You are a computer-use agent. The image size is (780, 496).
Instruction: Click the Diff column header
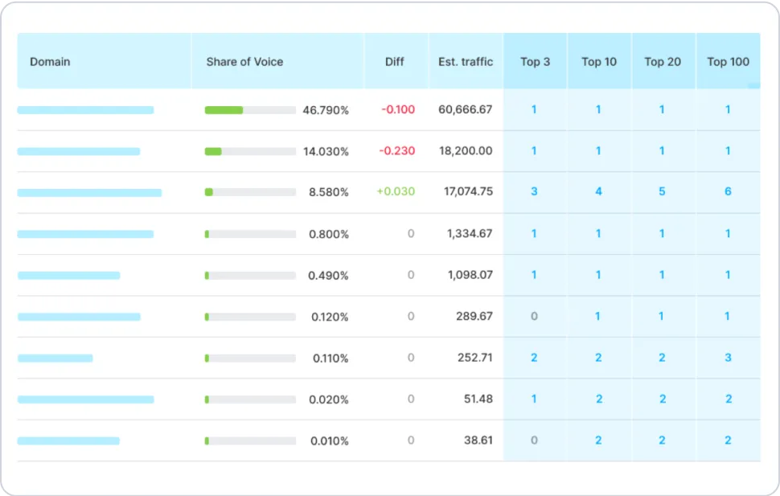coord(394,62)
